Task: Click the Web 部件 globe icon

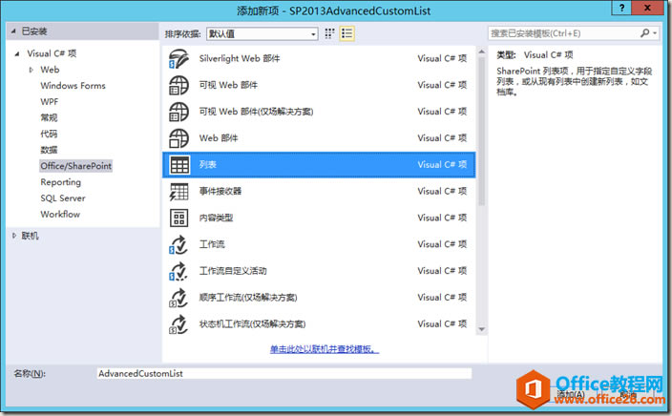Action: tap(178, 138)
